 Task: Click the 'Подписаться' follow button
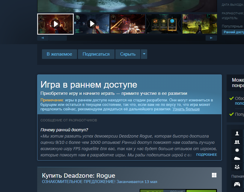(96, 54)
